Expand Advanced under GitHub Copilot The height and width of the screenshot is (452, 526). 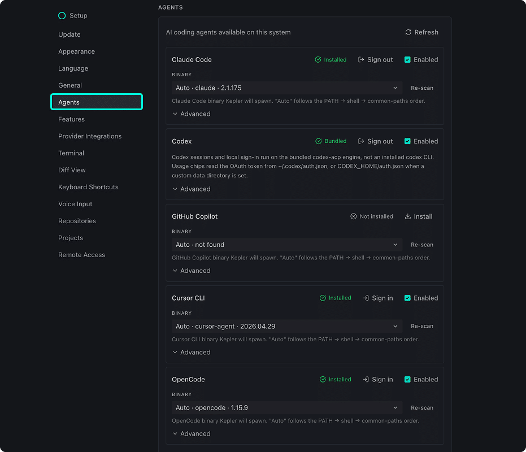point(192,271)
